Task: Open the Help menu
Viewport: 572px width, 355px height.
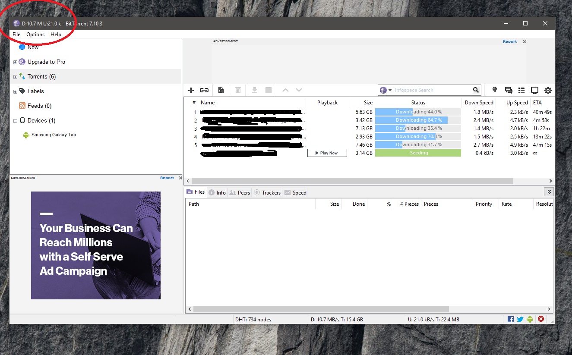Action: click(x=56, y=35)
